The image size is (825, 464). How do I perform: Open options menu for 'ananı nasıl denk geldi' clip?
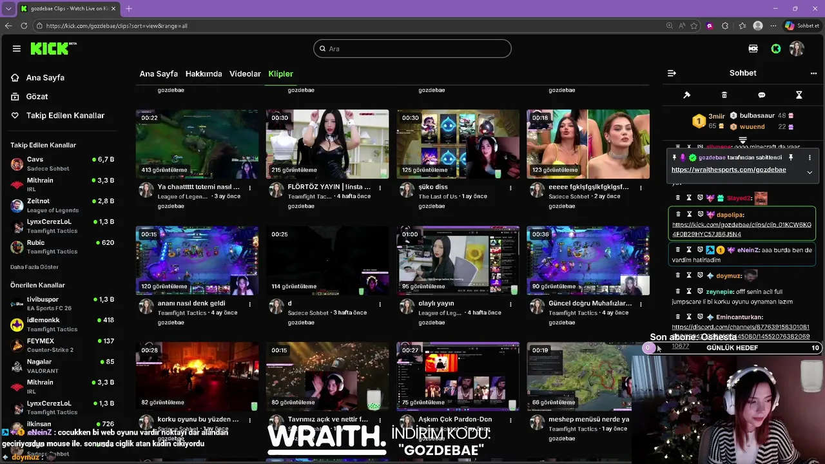[250, 304]
